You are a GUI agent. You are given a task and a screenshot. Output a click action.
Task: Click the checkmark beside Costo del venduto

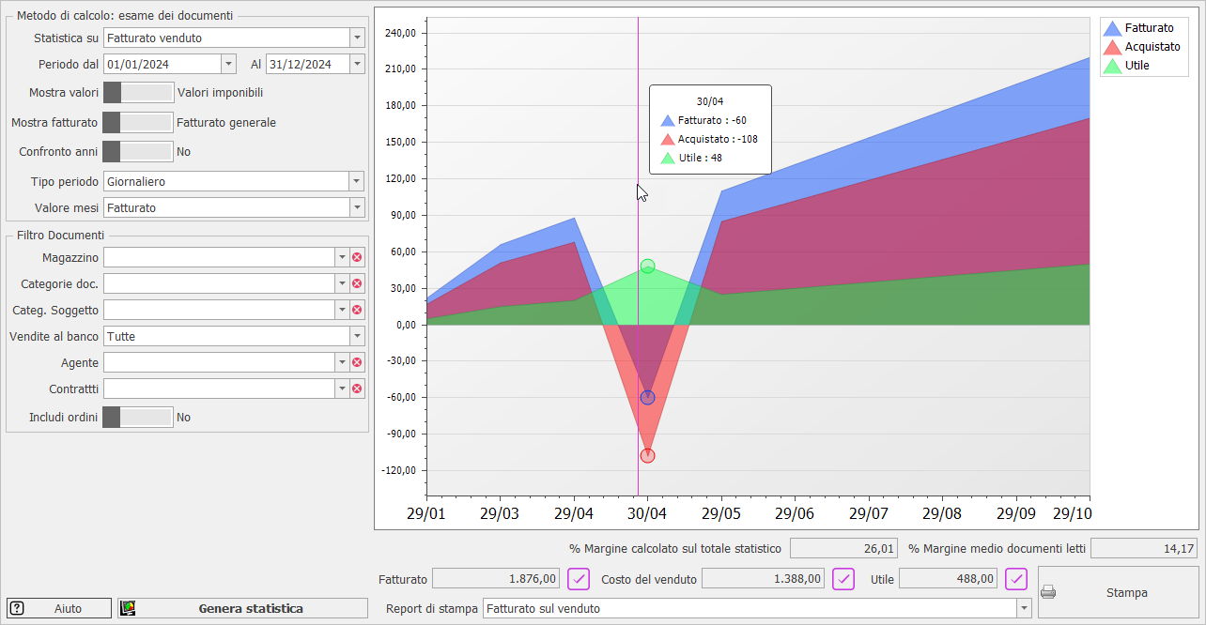[843, 578]
